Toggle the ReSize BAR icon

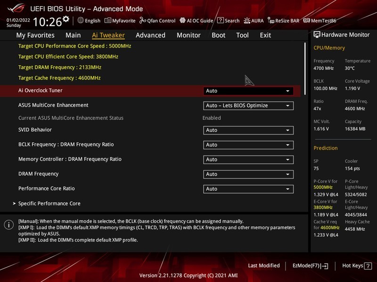point(271,21)
